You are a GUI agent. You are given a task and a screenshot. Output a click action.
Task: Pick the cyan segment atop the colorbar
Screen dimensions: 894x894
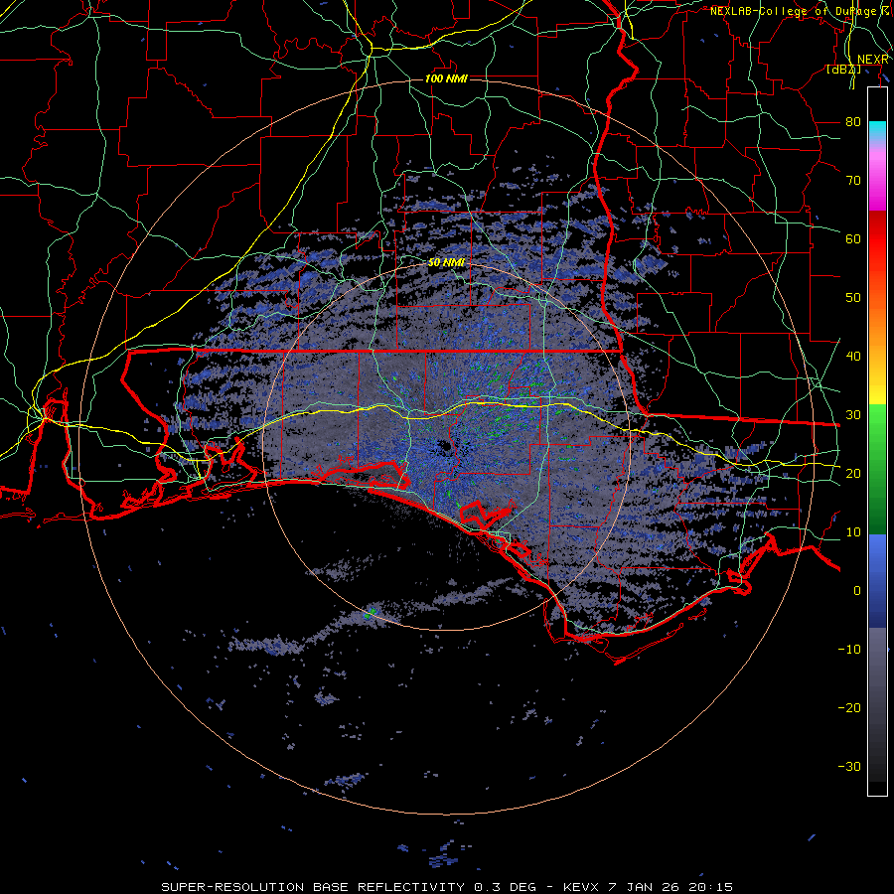[x=877, y=130]
